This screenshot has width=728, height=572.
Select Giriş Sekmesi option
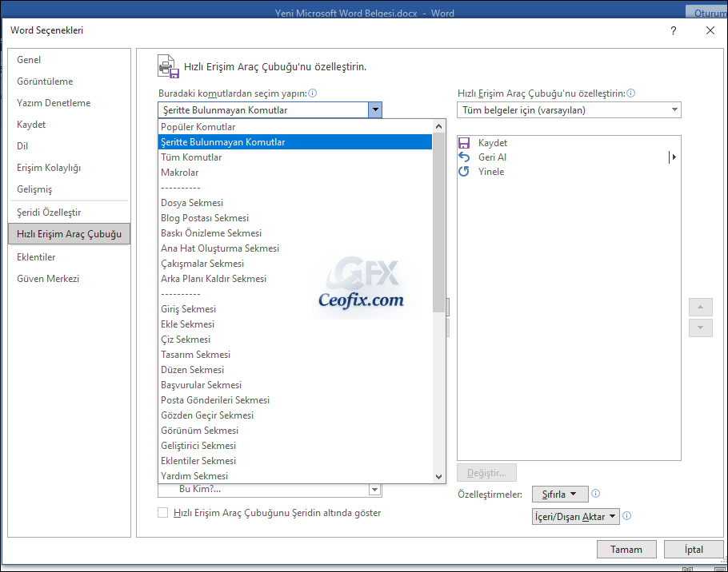pyautogui.click(x=295, y=308)
